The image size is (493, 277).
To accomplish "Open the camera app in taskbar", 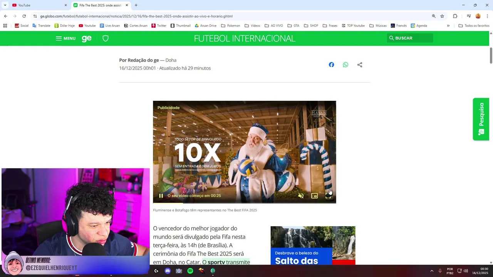I will (x=179, y=271).
